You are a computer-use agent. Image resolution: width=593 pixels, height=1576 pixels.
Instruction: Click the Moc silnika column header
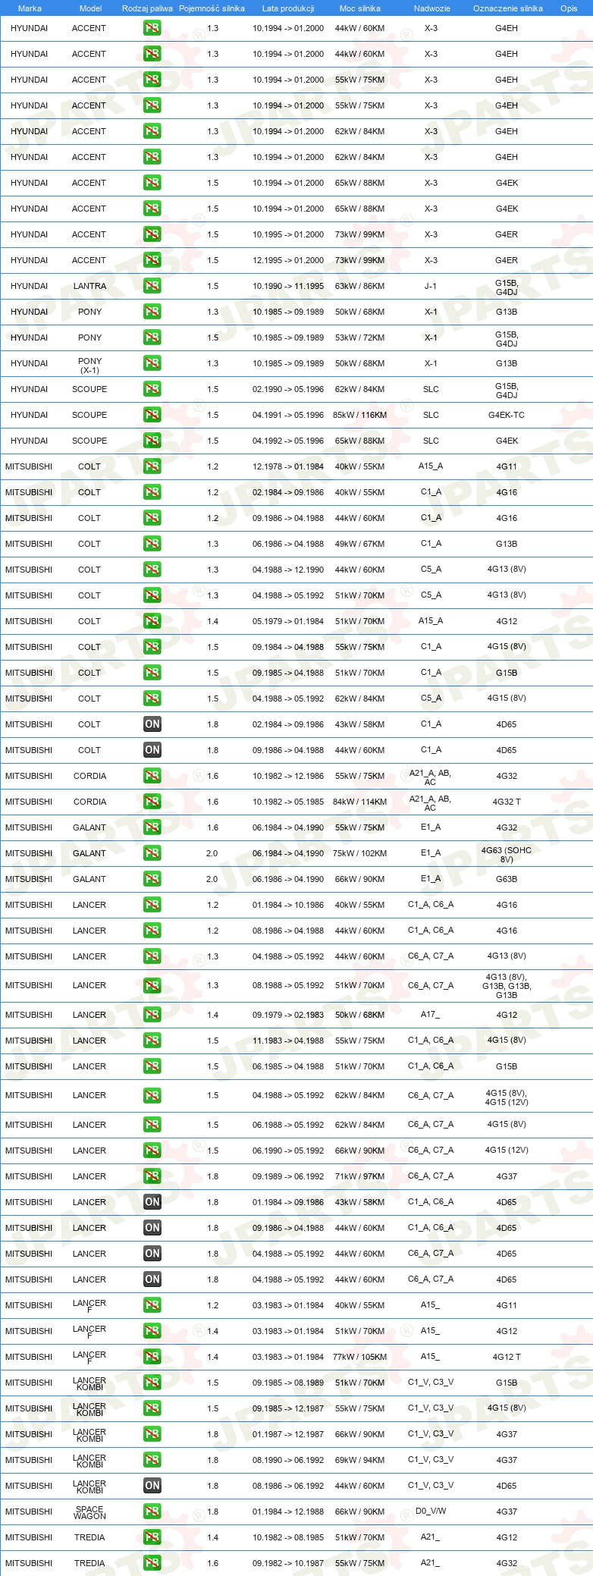point(360,8)
